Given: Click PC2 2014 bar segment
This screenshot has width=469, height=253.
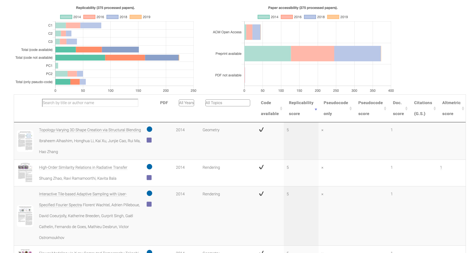Looking at the screenshot, I should [61, 74].
